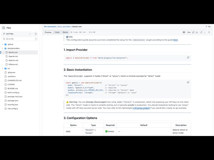This screenshot has height=160, width=214.
Task: Open CHANGELOG.md file
Action: coord(14,80)
